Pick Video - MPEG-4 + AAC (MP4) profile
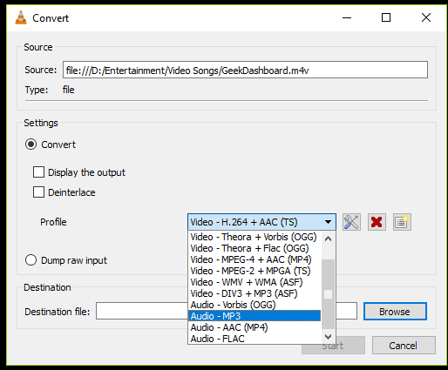 255,259
